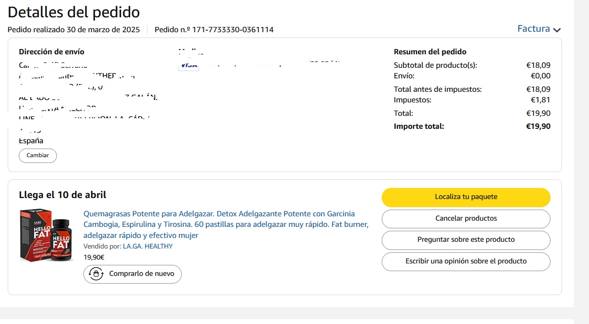Choose Preguntar sobre este producto

466,240
